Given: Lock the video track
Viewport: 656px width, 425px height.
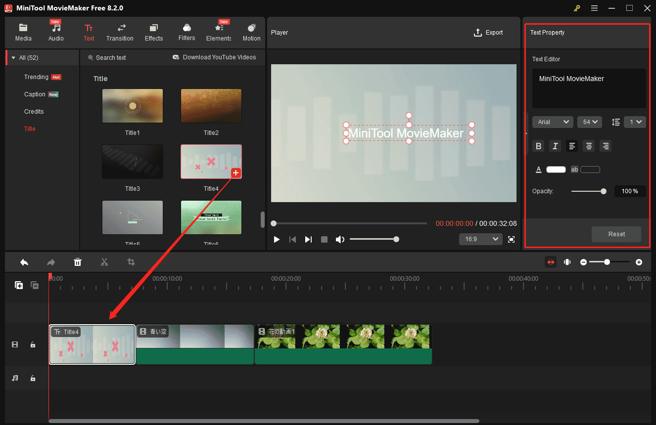Looking at the screenshot, I should coord(33,344).
